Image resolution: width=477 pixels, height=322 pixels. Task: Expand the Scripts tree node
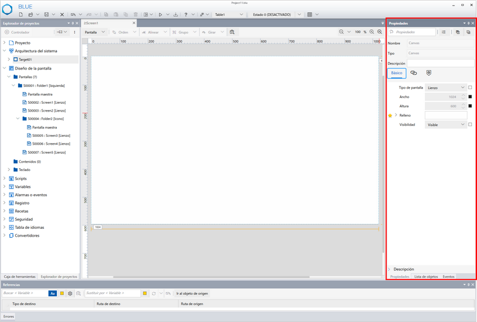pos(4,178)
